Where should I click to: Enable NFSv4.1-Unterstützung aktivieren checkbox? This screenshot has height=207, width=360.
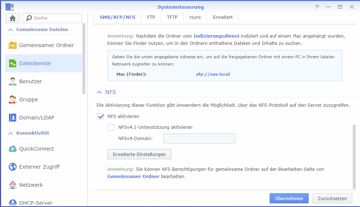click(x=111, y=127)
